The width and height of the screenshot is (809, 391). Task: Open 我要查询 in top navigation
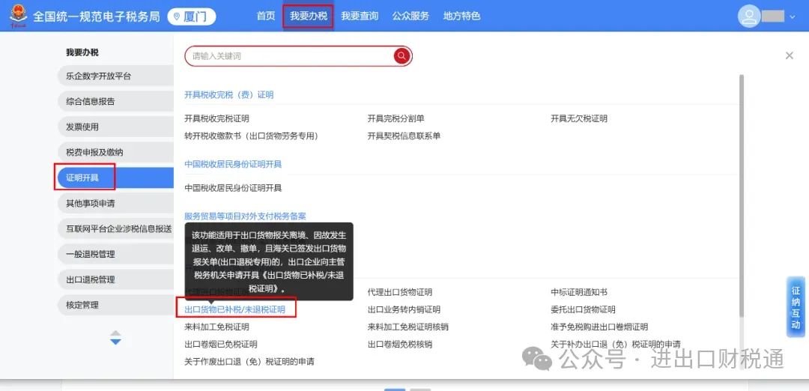359,16
